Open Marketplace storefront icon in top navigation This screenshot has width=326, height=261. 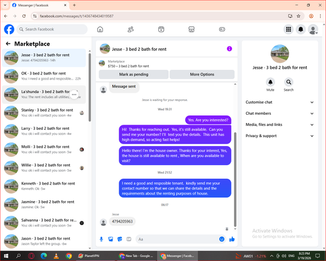tap(192, 29)
